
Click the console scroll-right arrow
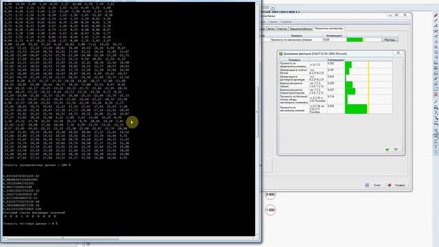[x=253, y=238]
